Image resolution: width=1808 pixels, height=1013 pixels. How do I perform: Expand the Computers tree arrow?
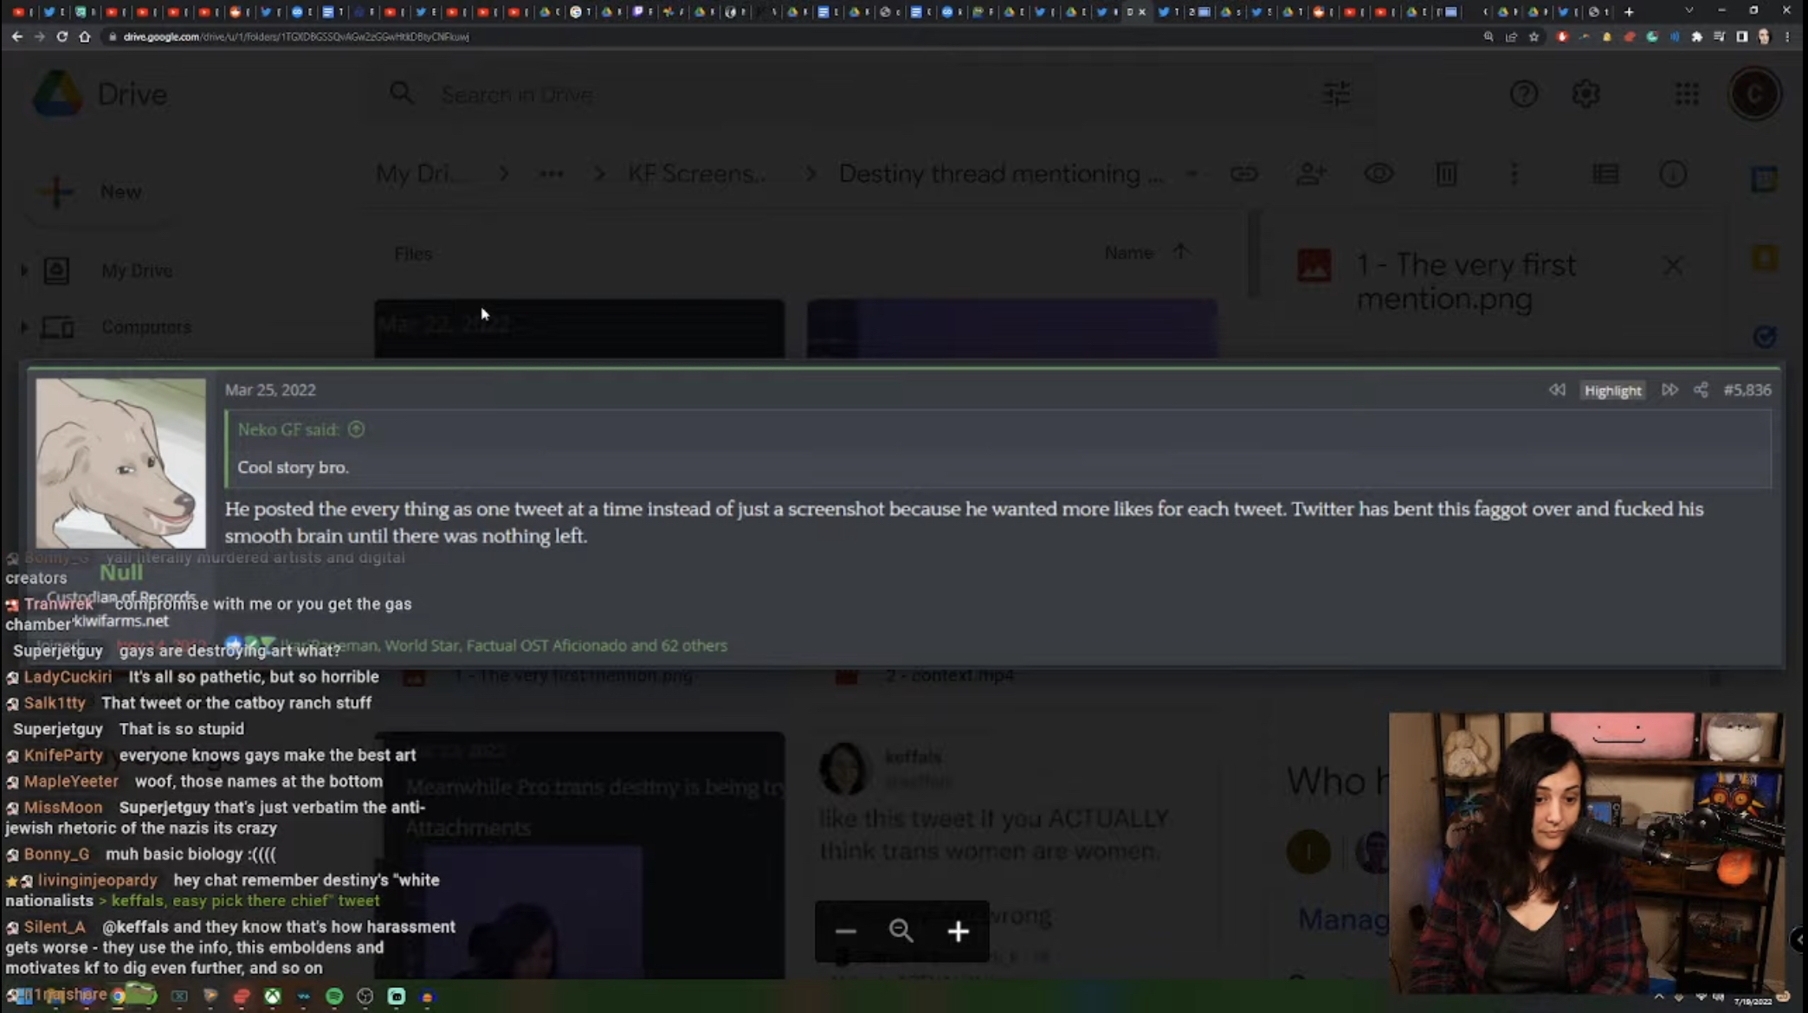24,327
